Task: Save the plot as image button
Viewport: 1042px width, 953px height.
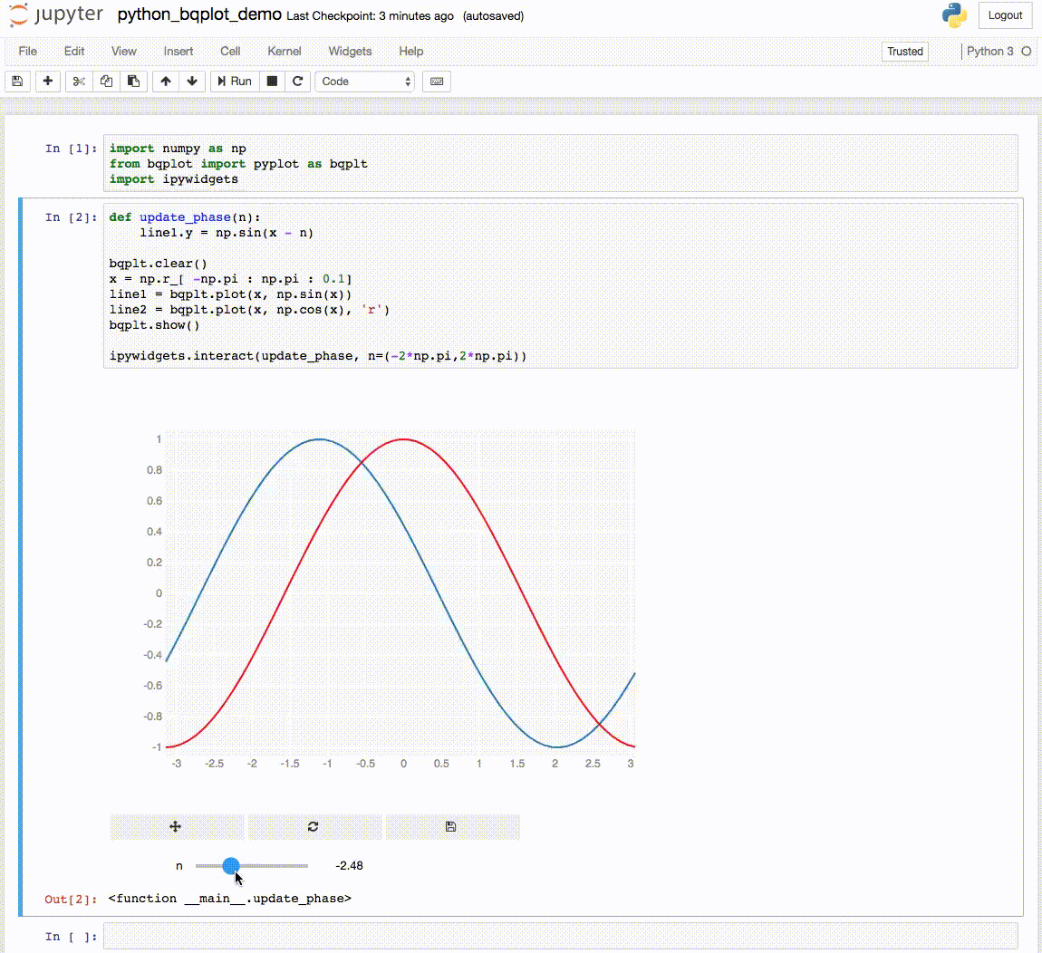Action: (x=451, y=826)
